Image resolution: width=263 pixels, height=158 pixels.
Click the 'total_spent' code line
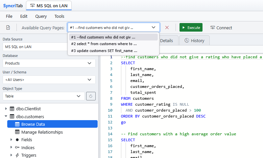point(143,92)
